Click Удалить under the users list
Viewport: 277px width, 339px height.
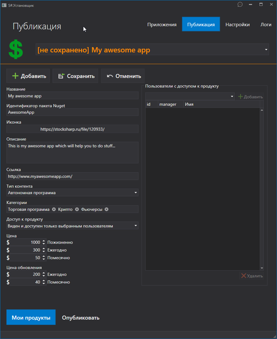(252, 276)
